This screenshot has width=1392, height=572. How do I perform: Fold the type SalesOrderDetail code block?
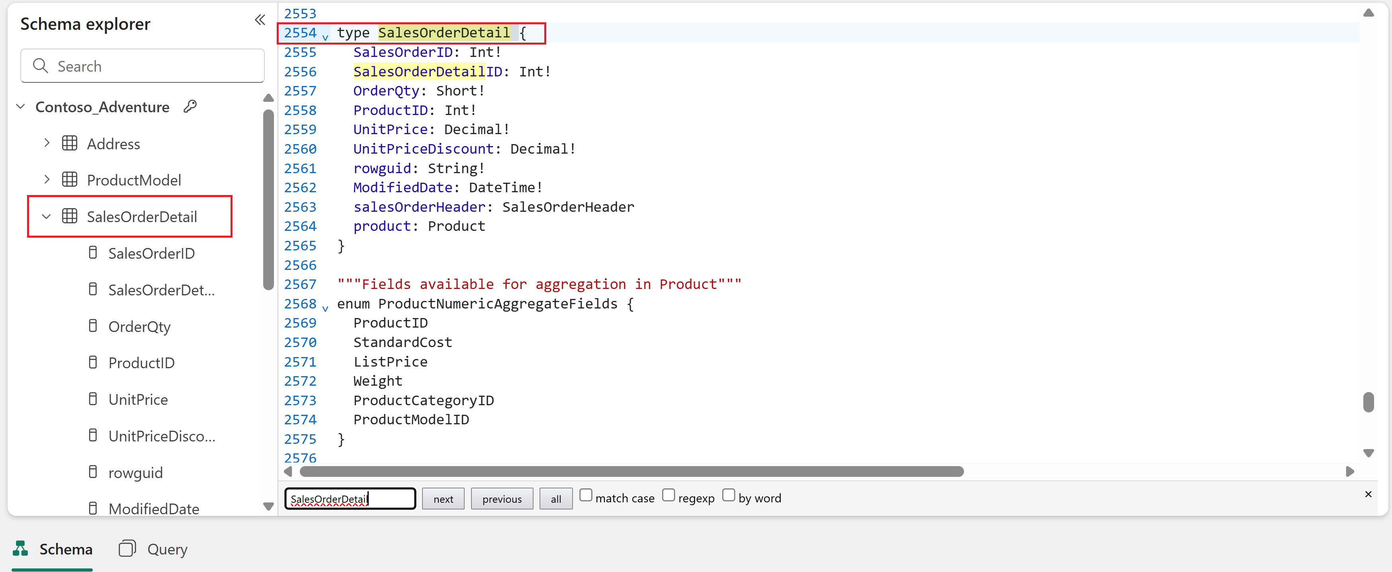(x=325, y=37)
